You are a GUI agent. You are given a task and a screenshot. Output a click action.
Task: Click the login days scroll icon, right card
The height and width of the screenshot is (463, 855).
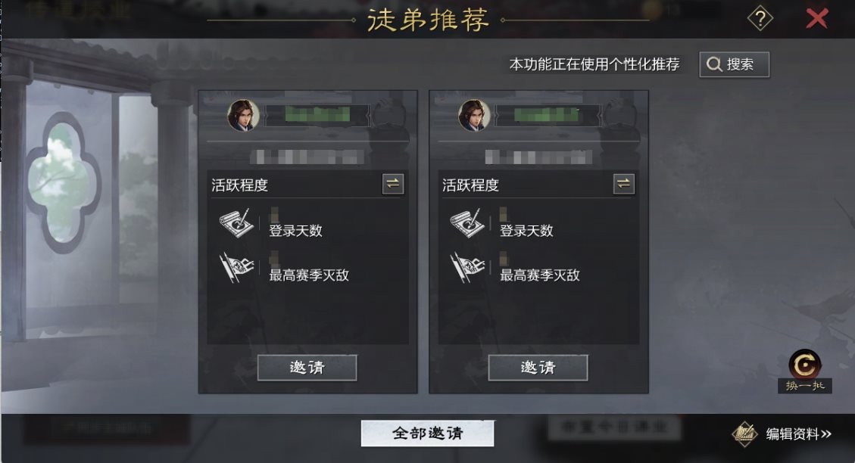[x=467, y=222]
